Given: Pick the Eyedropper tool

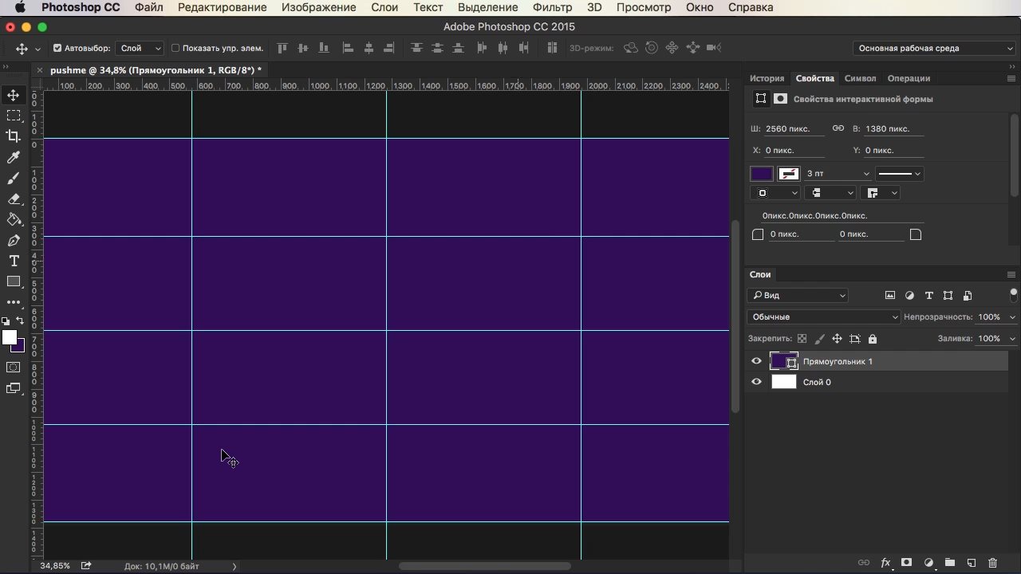Looking at the screenshot, I should pyautogui.click(x=14, y=158).
